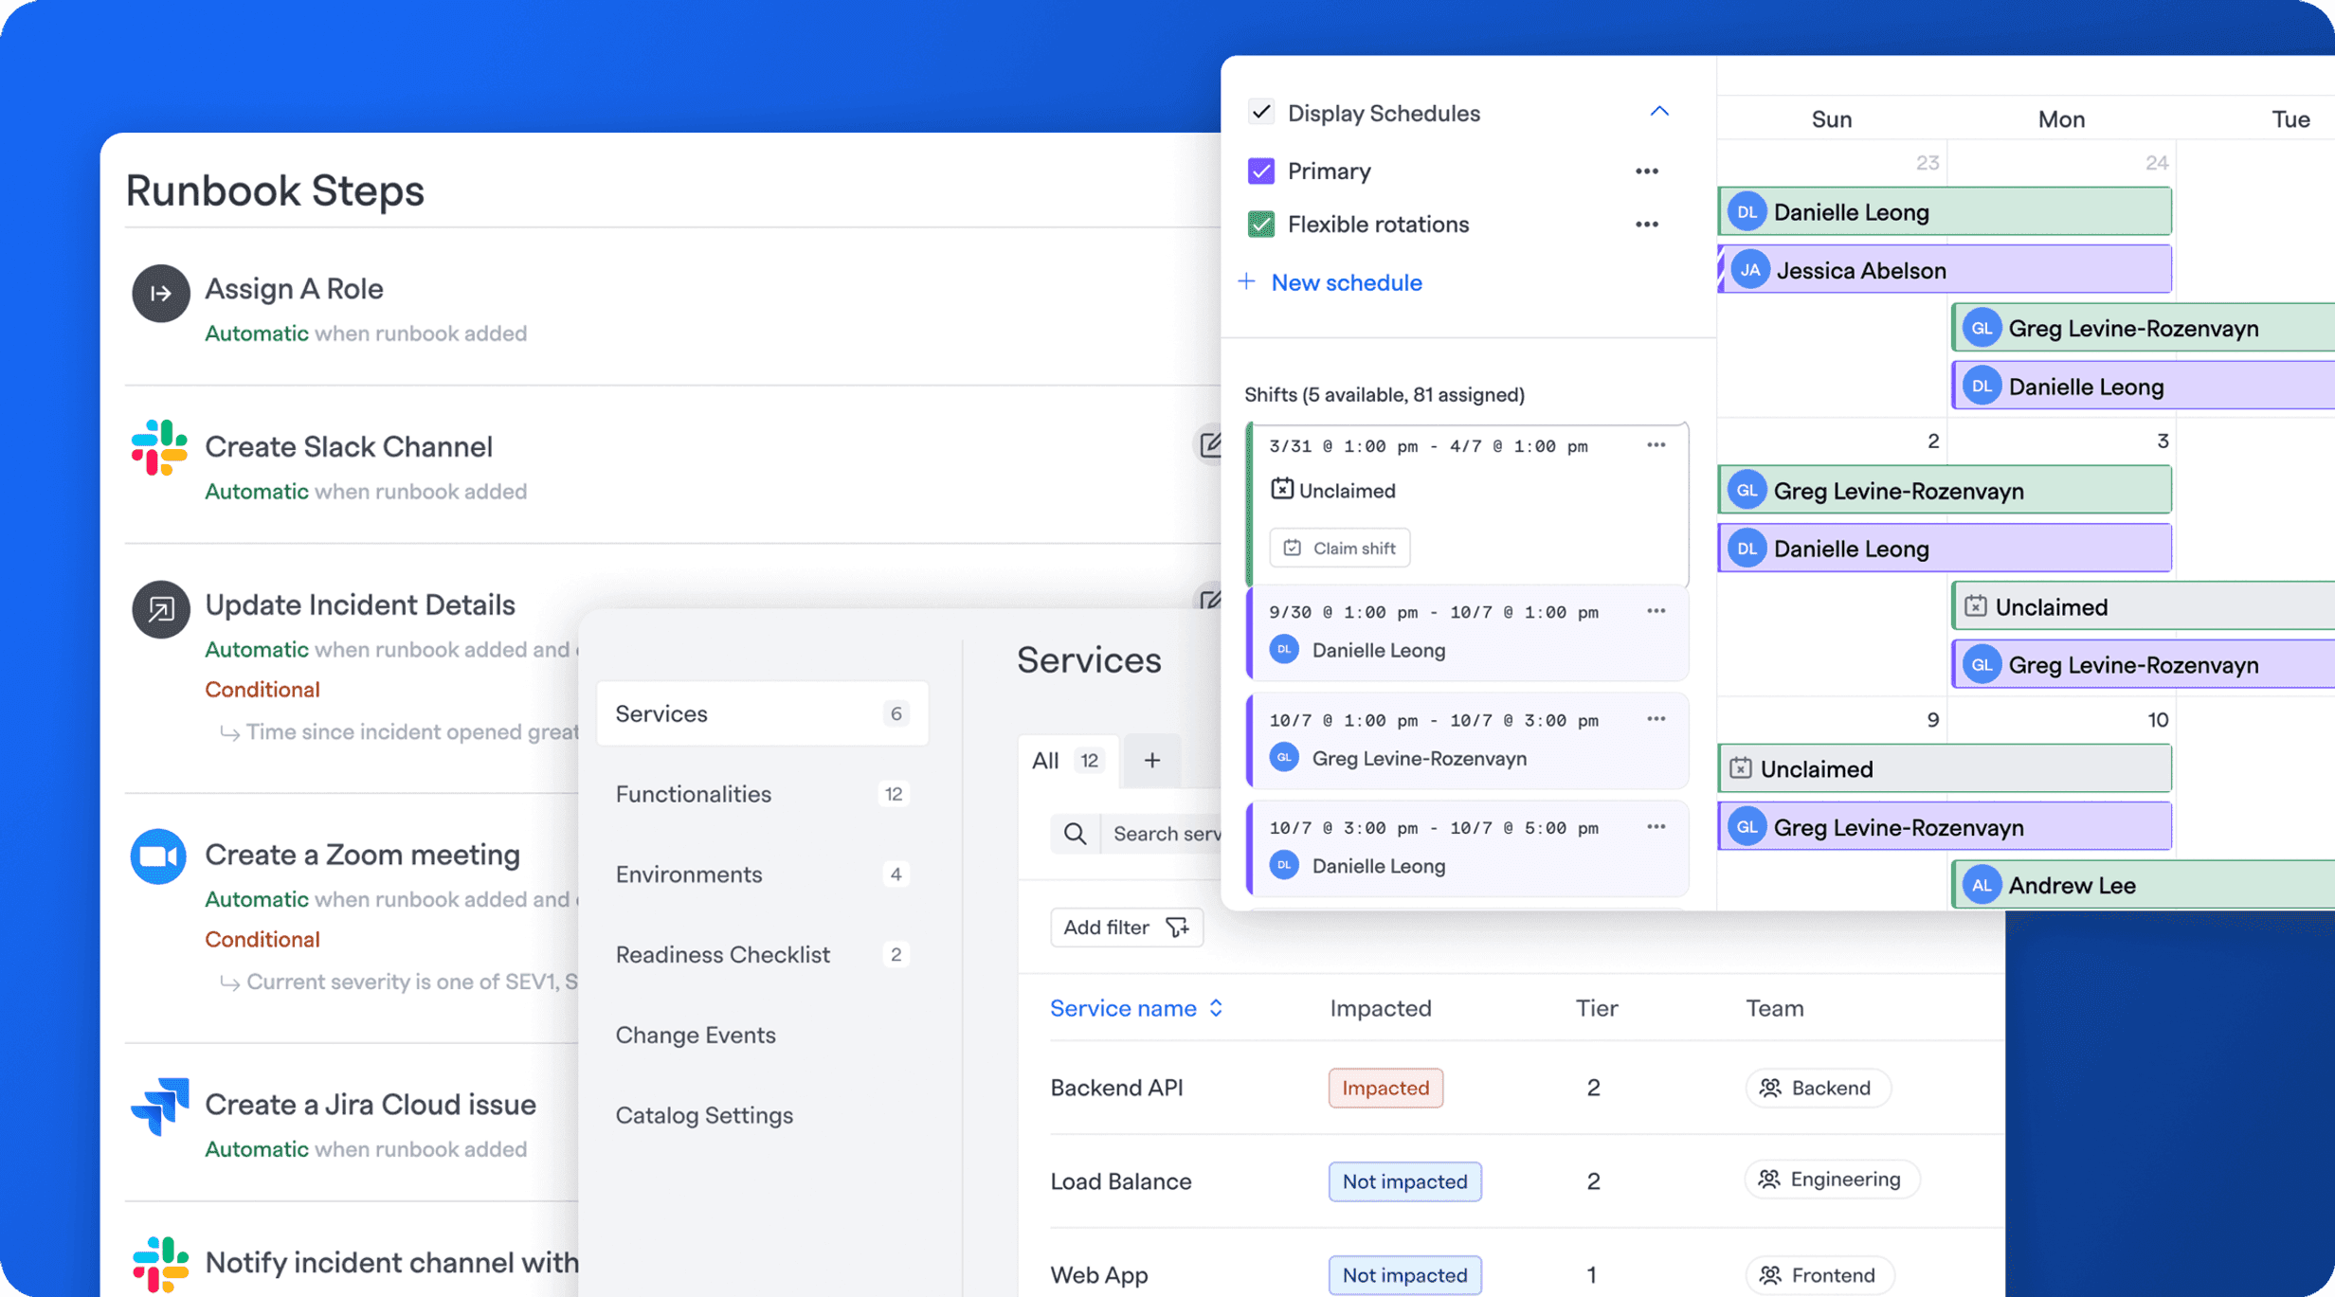Click the Zoom meeting camera icon

tap(158, 856)
